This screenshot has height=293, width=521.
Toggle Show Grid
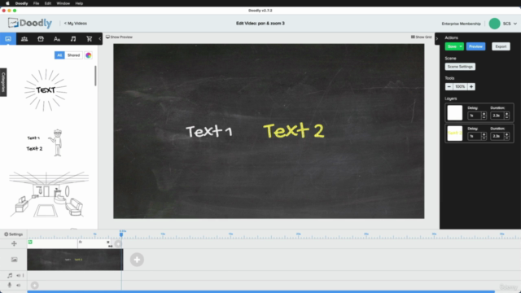coord(421,37)
